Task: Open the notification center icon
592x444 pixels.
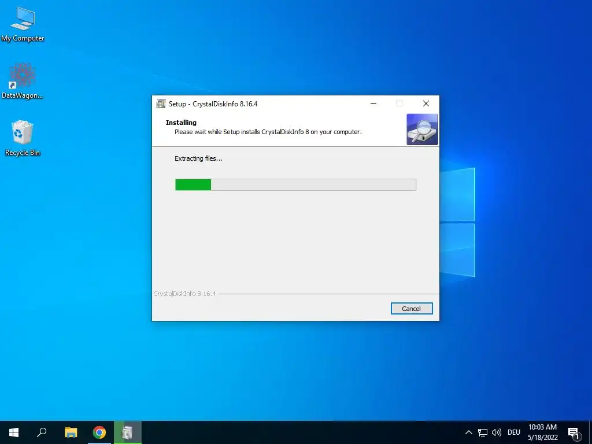Action: click(x=573, y=432)
